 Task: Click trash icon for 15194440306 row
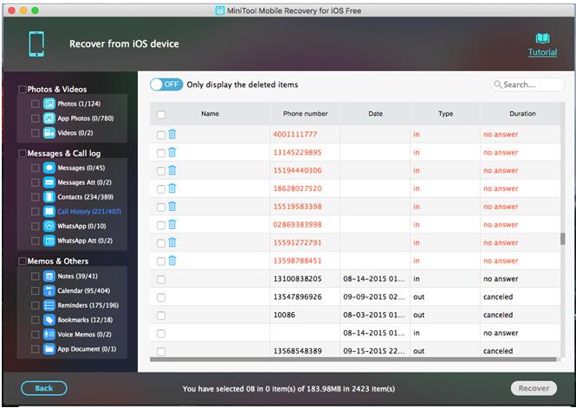coord(172,170)
